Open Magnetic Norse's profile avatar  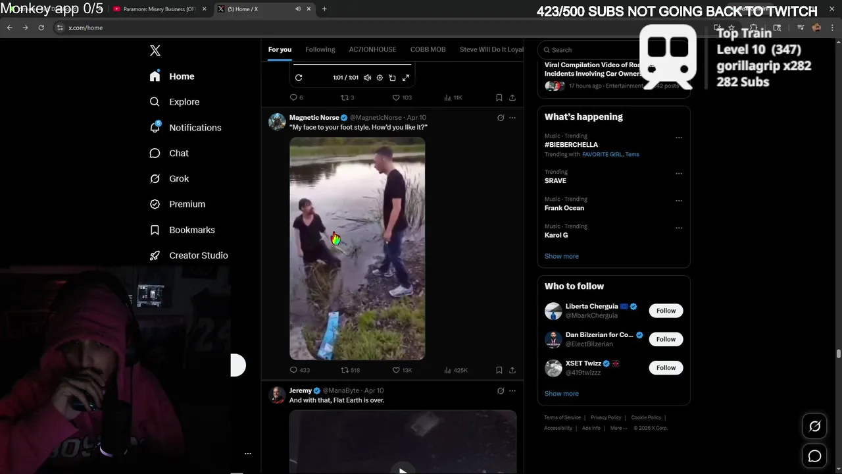[x=277, y=122]
